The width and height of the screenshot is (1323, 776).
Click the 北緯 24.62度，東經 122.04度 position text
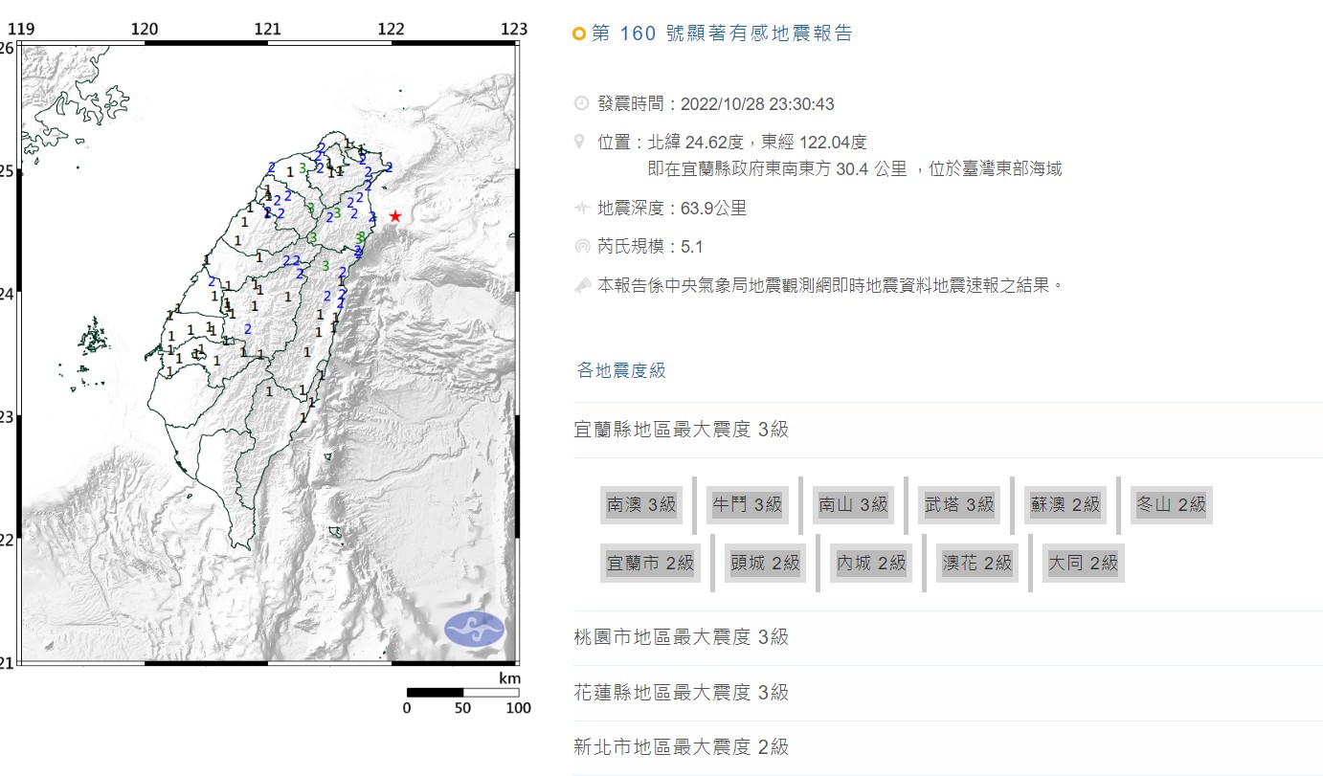[757, 142]
